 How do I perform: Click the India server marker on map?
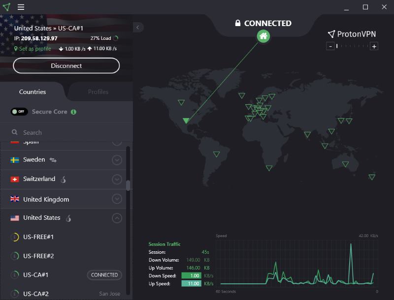[x=307, y=134]
